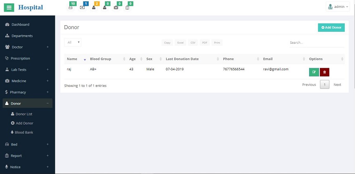Open the hospital building icon in the header

coord(127,7)
